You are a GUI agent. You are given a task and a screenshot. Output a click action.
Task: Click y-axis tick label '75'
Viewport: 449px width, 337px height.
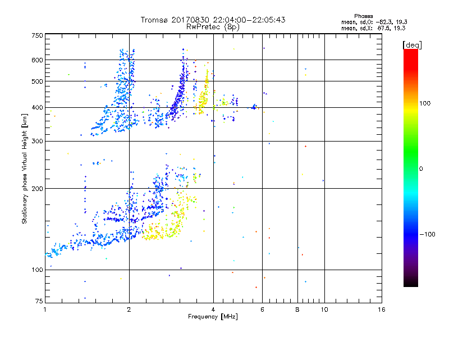click(39, 301)
